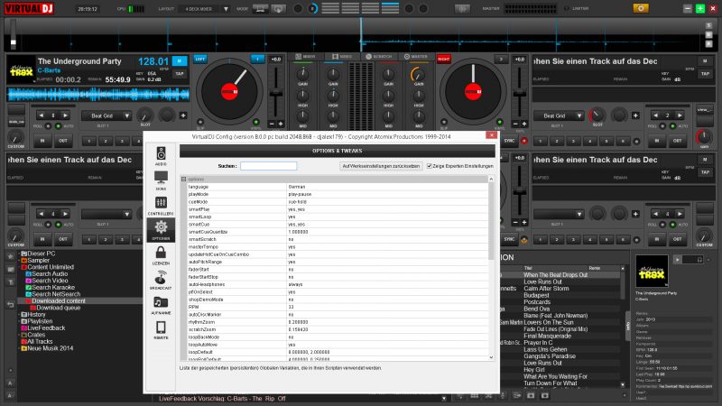Toggle the LEFT crossfader assign button
722x406 pixels.
click(200, 58)
